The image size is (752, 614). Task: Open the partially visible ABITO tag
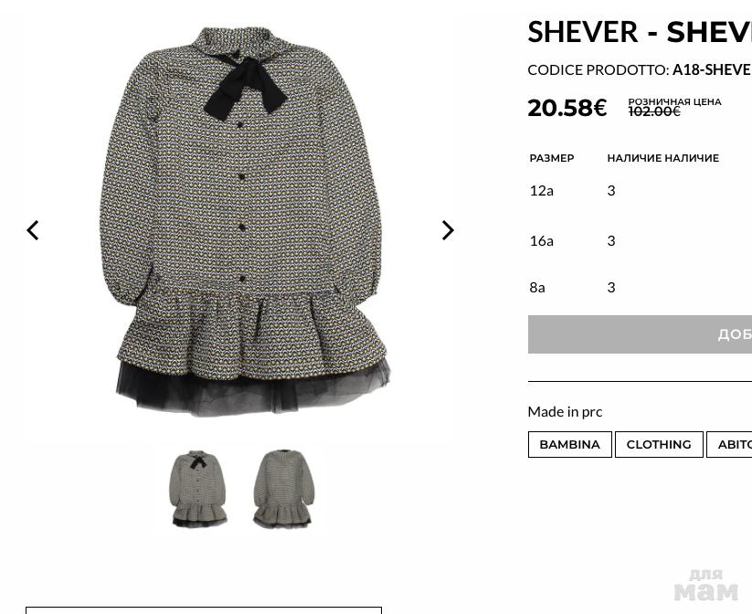729,445
